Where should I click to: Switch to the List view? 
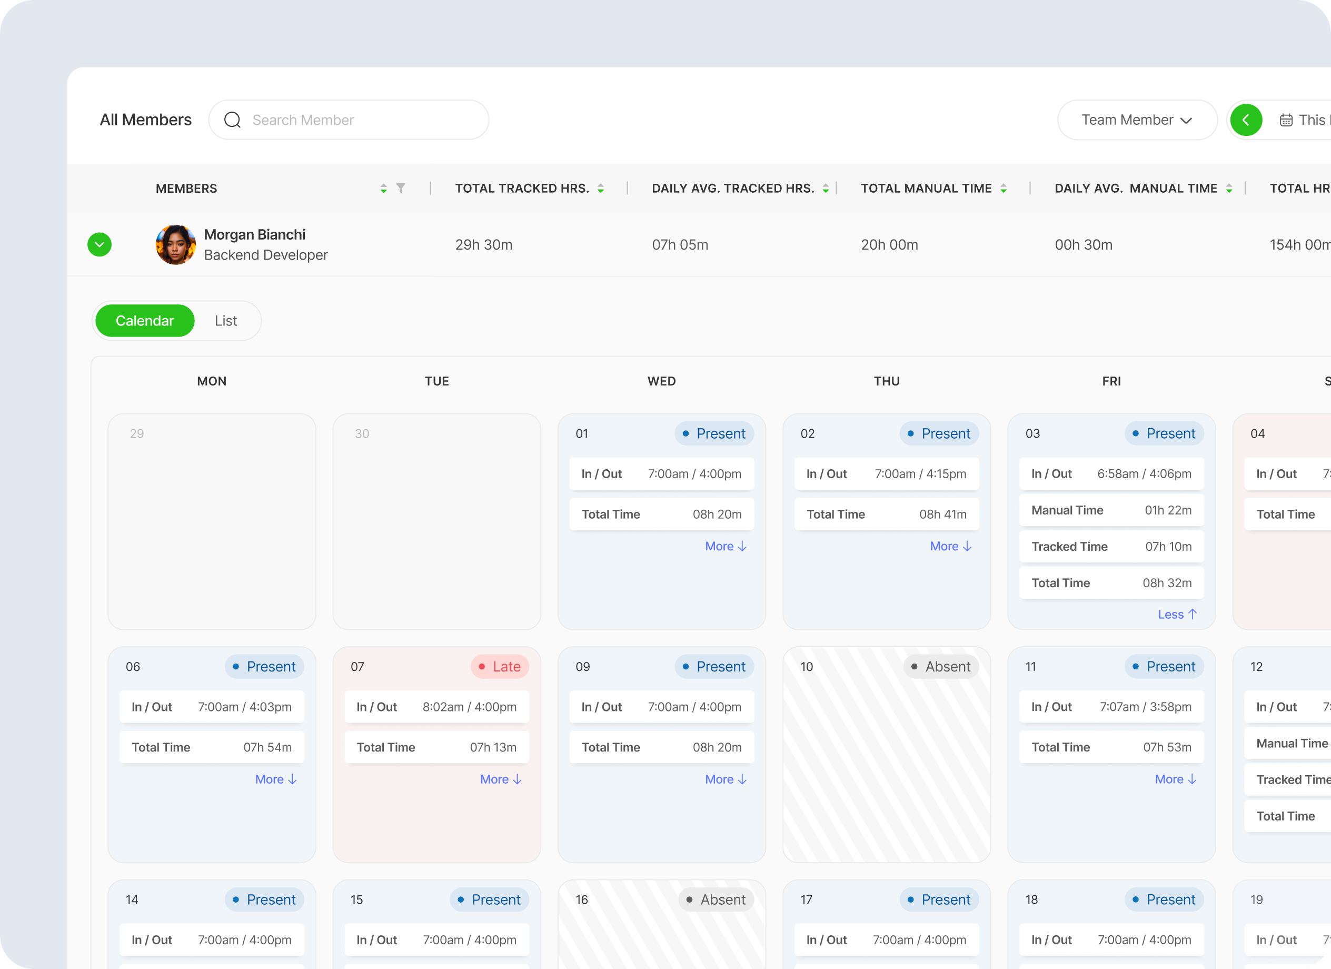click(x=225, y=321)
